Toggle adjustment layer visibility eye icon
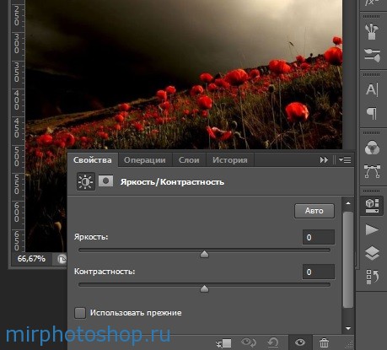387x350 pixels. click(x=300, y=342)
